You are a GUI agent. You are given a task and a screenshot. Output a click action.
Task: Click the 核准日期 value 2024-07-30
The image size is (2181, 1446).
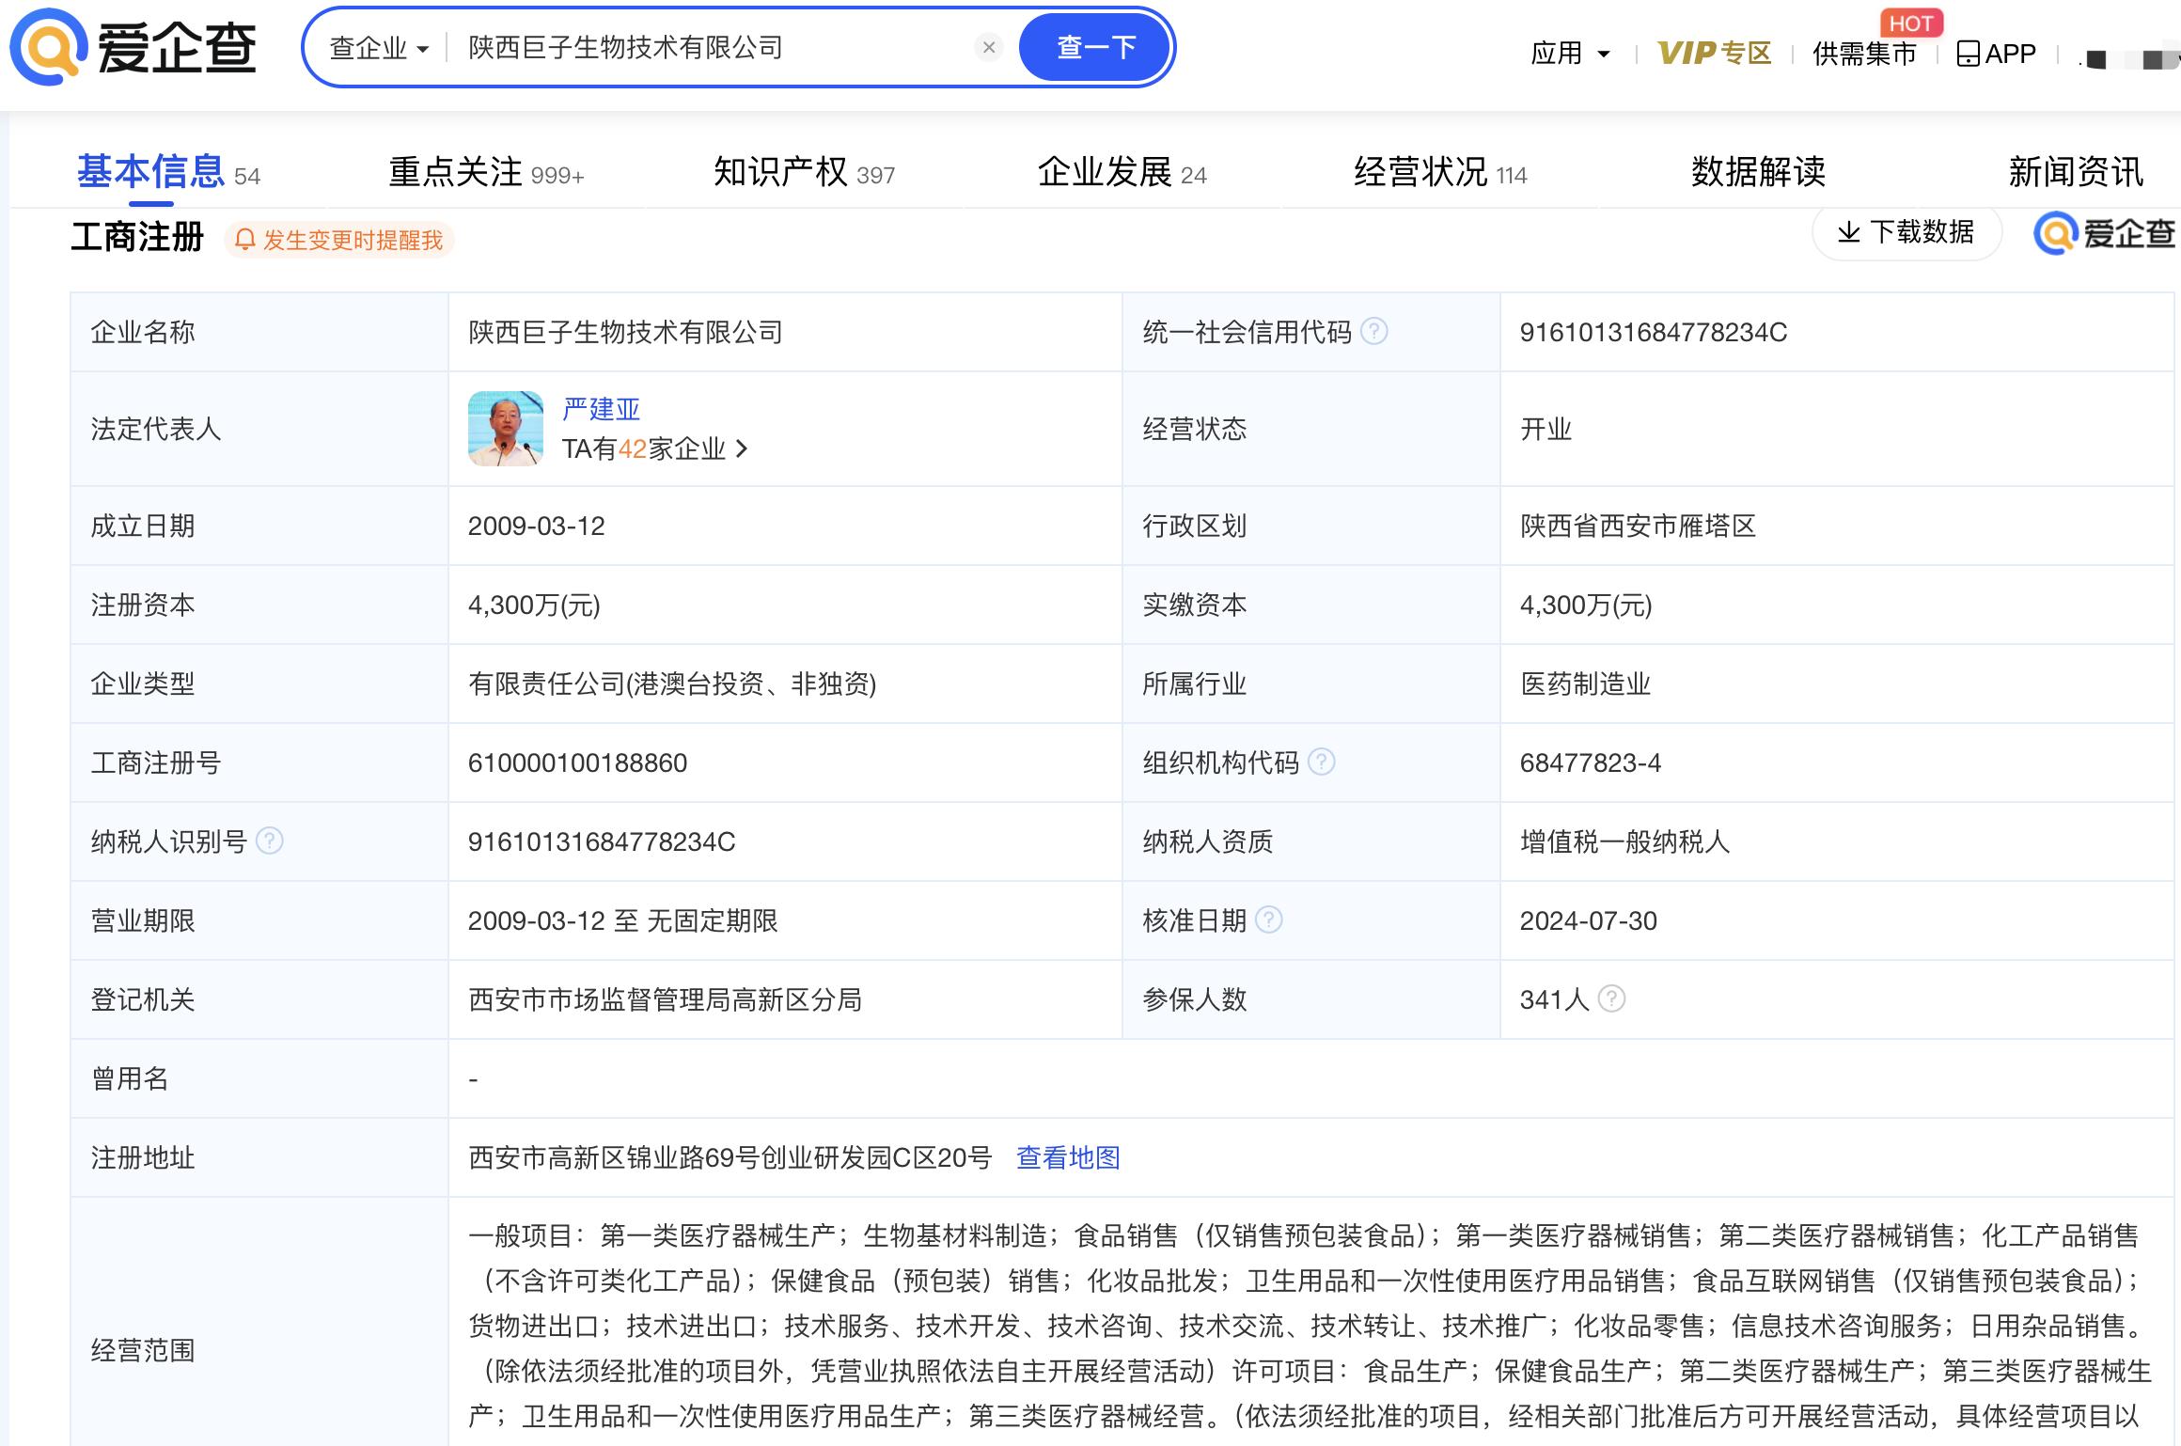pyautogui.click(x=1588, y=920)
